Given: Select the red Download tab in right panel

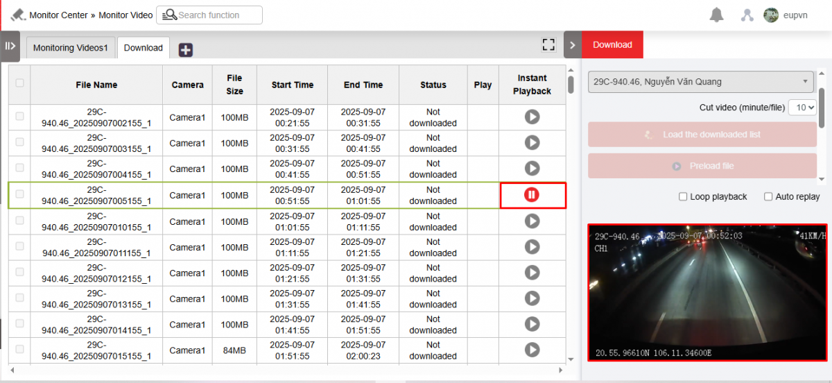Looking at the screenshot, I should [613, 44].
